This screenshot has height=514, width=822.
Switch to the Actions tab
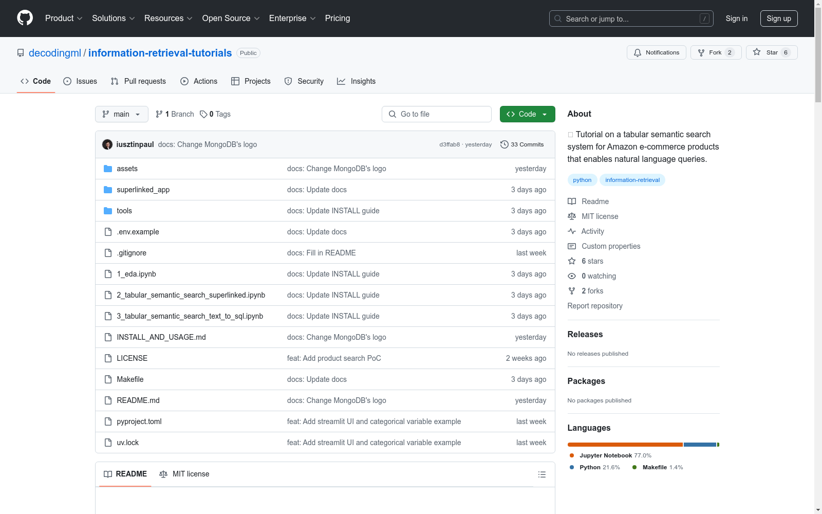199,81
